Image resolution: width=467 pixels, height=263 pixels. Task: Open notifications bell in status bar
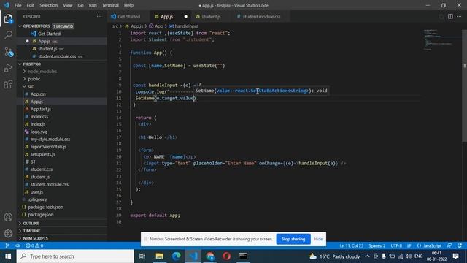click(x=460, y=245)
